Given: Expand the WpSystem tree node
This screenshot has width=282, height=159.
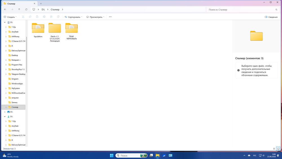Looking at the screenshot, I should point(6,89).
